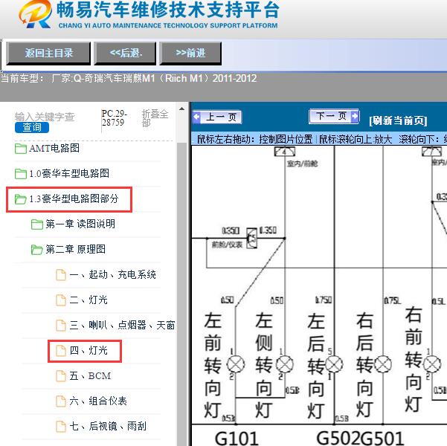Go to the next page with 下一页

334,116
